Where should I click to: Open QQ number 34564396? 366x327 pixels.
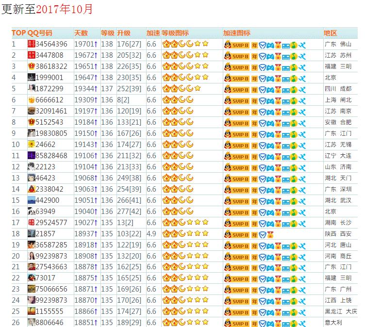(x=51, y=44)
